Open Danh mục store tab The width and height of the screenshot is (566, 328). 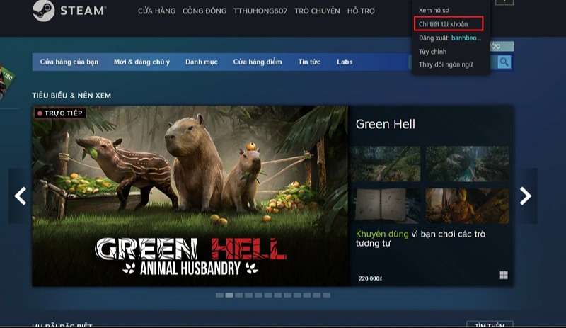[x=202, y=62]
